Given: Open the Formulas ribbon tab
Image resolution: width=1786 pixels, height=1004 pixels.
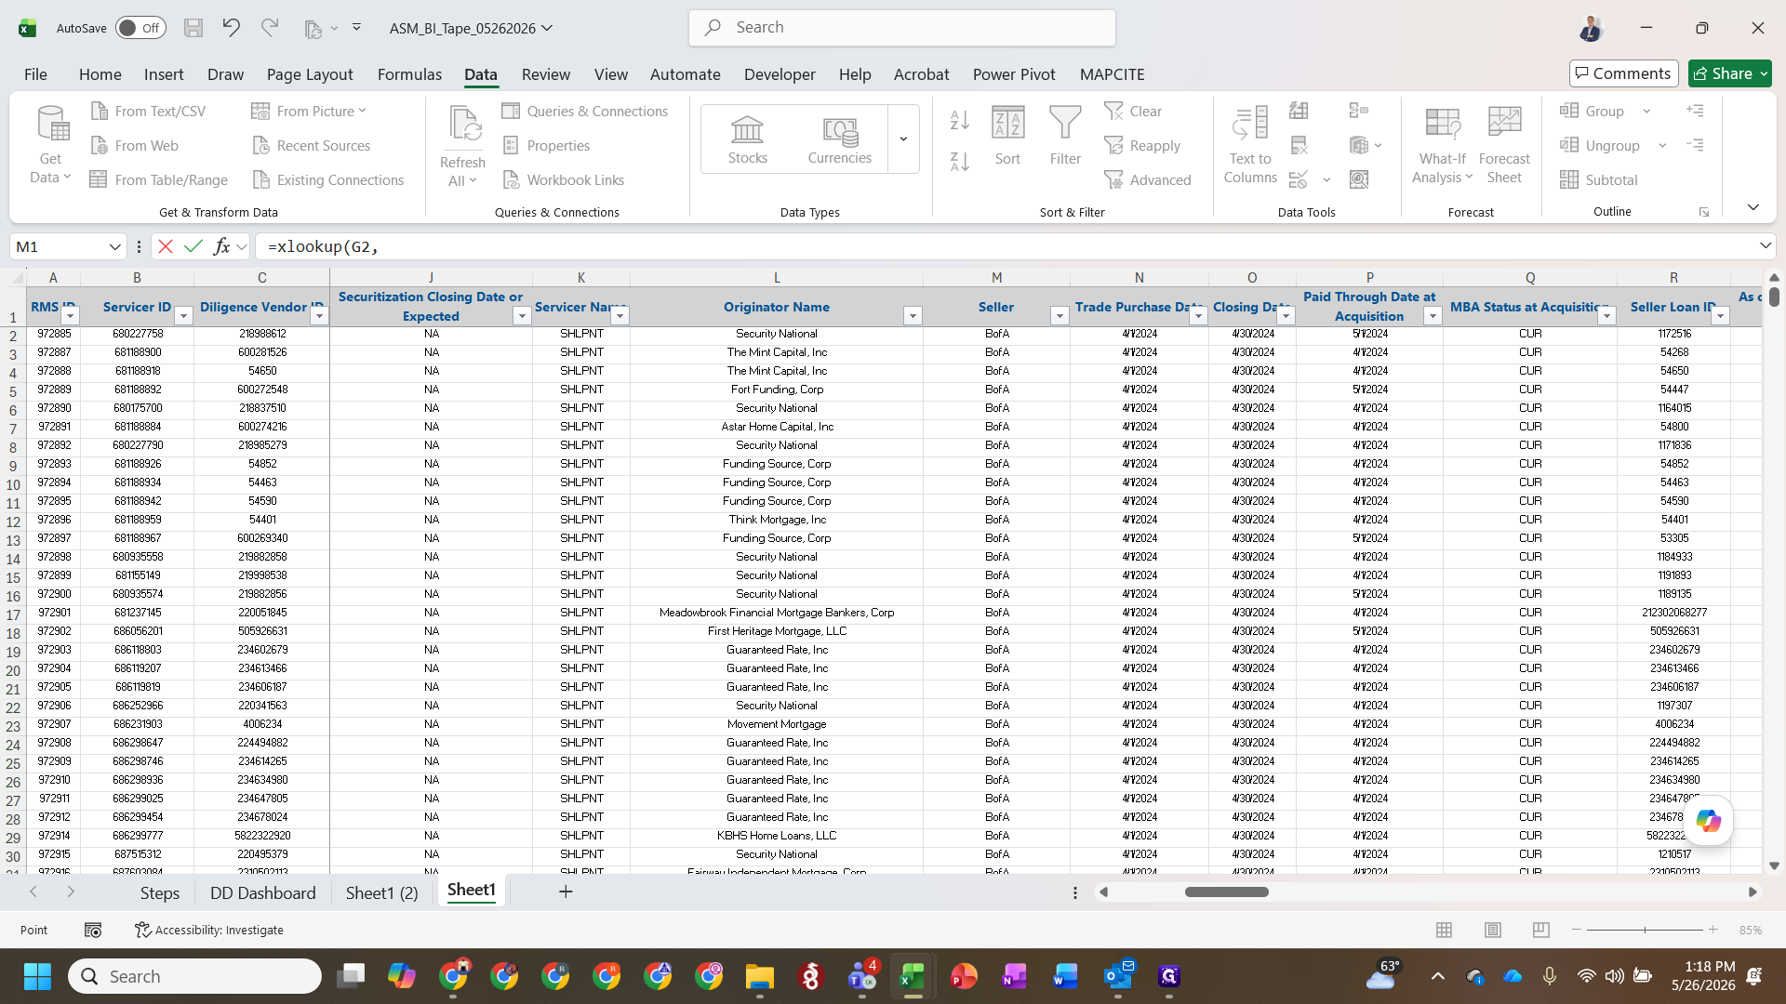Looking at the screenshot, I should pyautogui.click(x=409, y=74).
